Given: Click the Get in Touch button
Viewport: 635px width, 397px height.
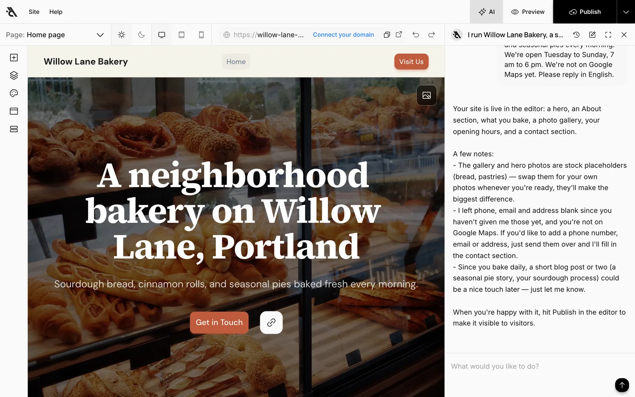Looking at the screenshot, I should [219, 322].
